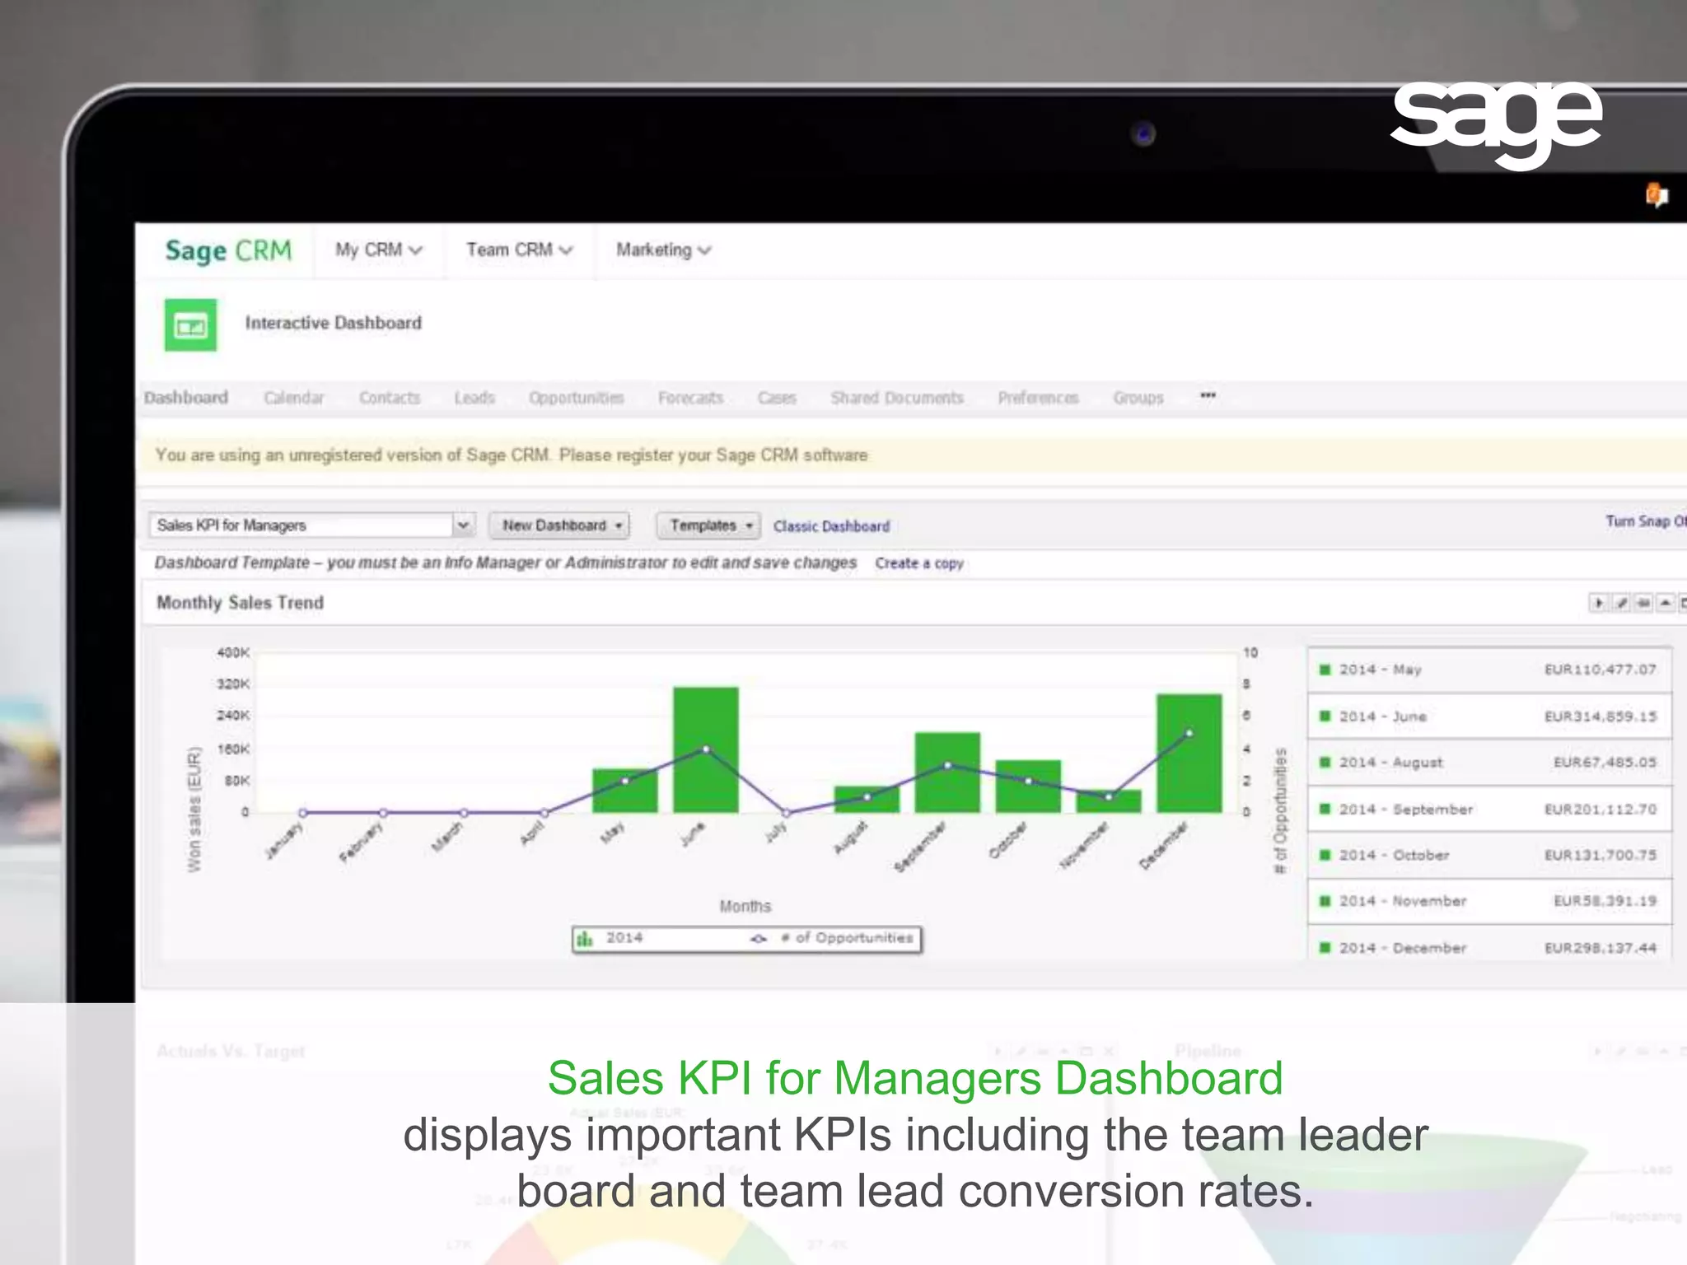This screenshot has width=1687, height=1265.
Task: Click the play arrow icon on Monthly Sales Trend
Action: pyautogui.click(x=1598, y=603)
